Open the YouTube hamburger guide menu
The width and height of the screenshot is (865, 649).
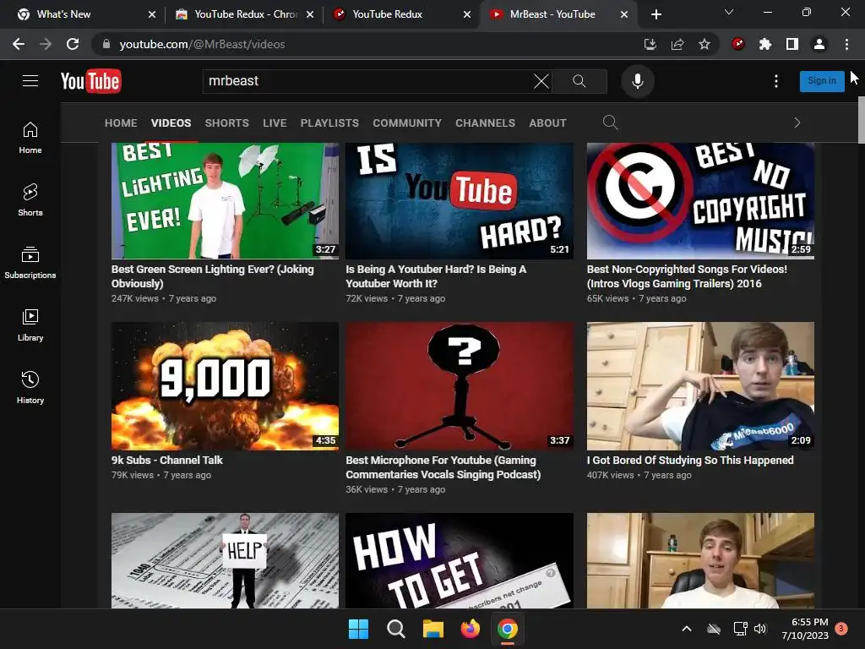[30, 81]
